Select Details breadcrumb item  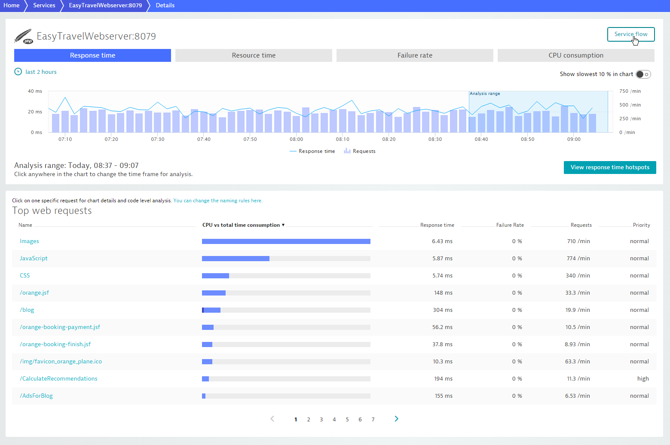(165, 6)
